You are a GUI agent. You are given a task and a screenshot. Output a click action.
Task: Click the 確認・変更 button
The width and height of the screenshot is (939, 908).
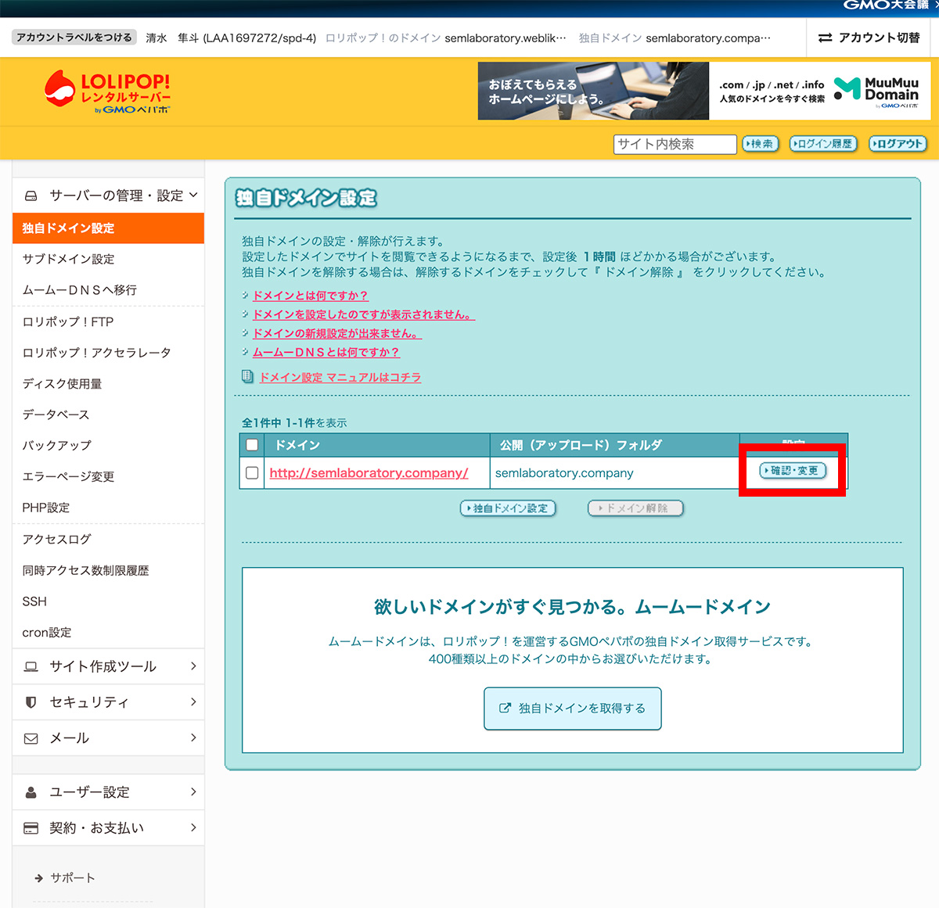tap(792, 470)
